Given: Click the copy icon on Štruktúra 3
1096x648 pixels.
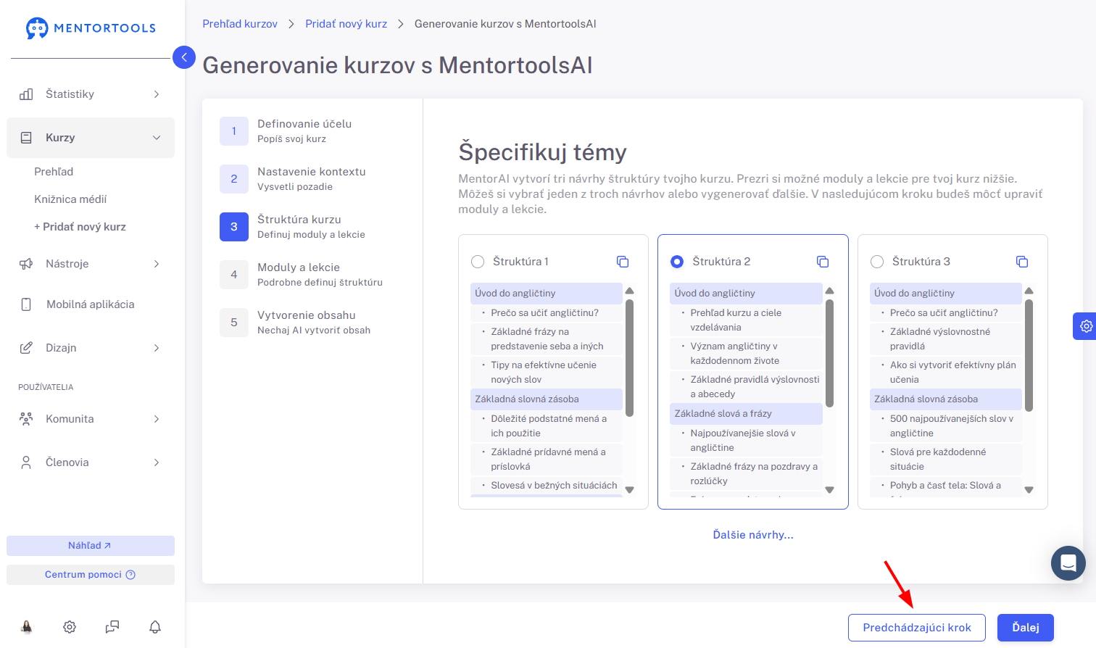Looking at the screenshot, I should click(x=1022, y=262).
